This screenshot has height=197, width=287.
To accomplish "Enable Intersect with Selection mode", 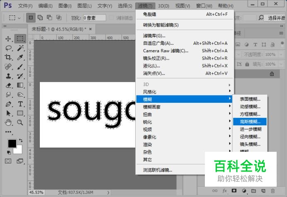I will pyautogui.click(x=59, y=18).
